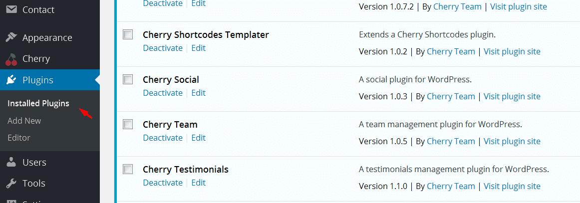Check the Cherry Shortcodes Templater checkbox
This screenshot has height=203, width=580.
pyautogui.click(x=128, y=34)
